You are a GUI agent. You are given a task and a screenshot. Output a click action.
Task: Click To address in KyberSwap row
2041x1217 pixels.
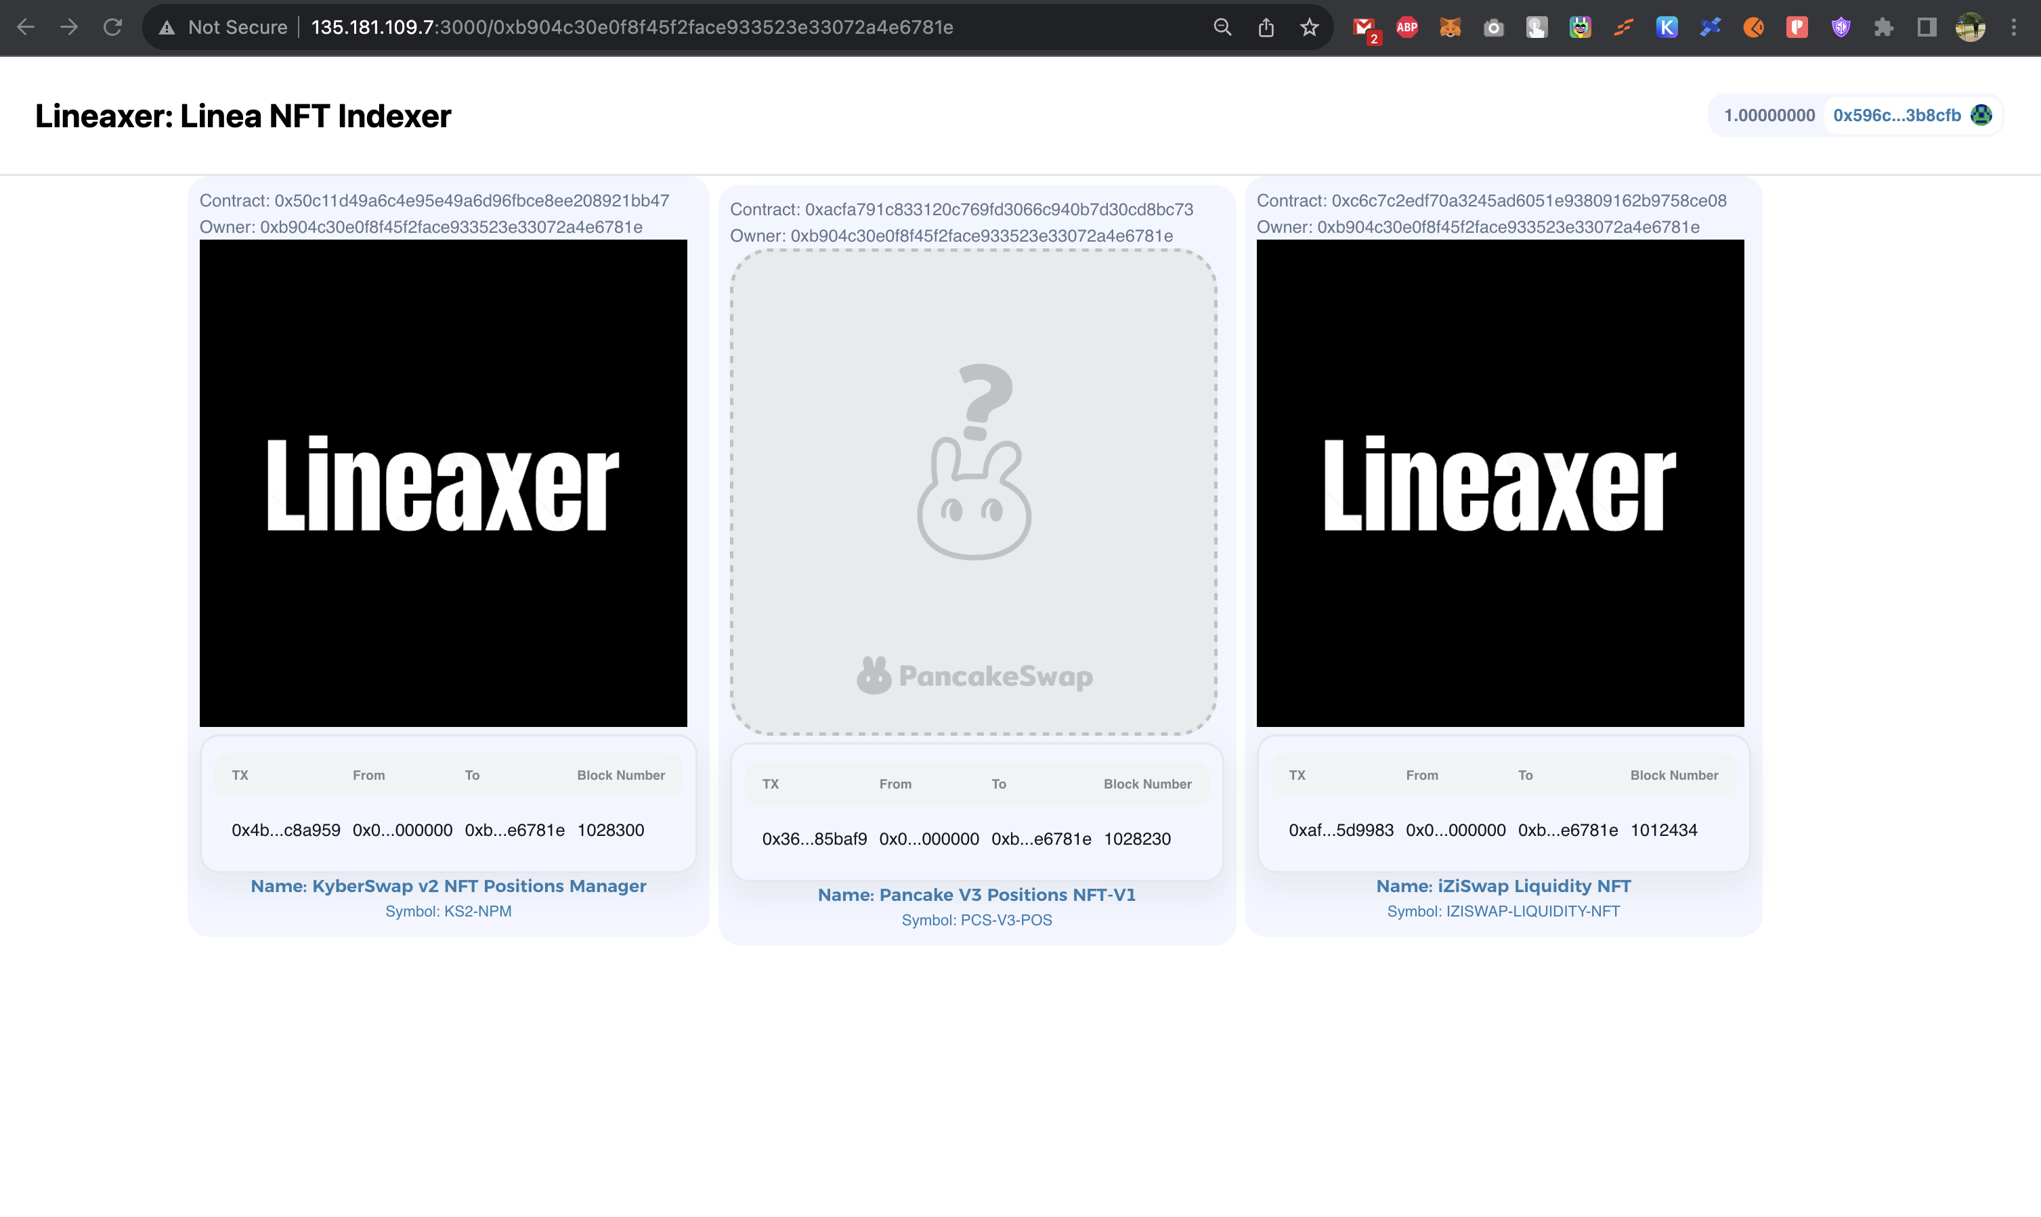click(515, 830)
